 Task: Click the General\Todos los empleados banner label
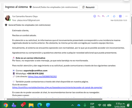29,25
